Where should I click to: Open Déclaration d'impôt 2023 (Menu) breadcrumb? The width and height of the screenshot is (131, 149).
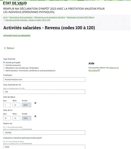80,17
